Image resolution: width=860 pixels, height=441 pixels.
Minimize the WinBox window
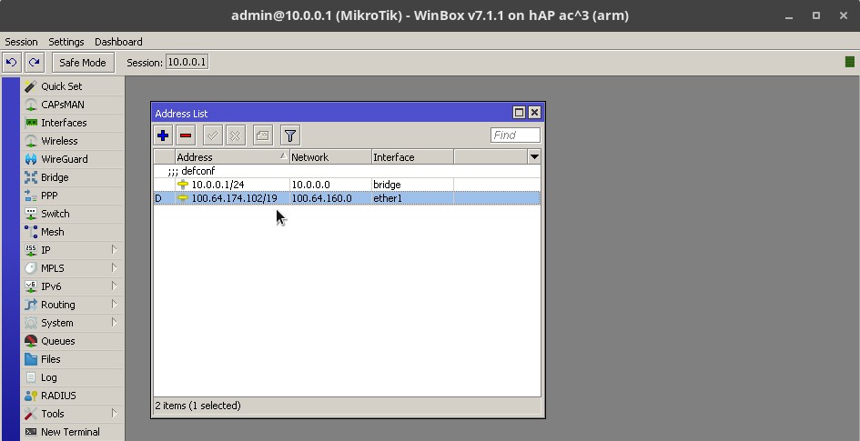coord(789,15)
